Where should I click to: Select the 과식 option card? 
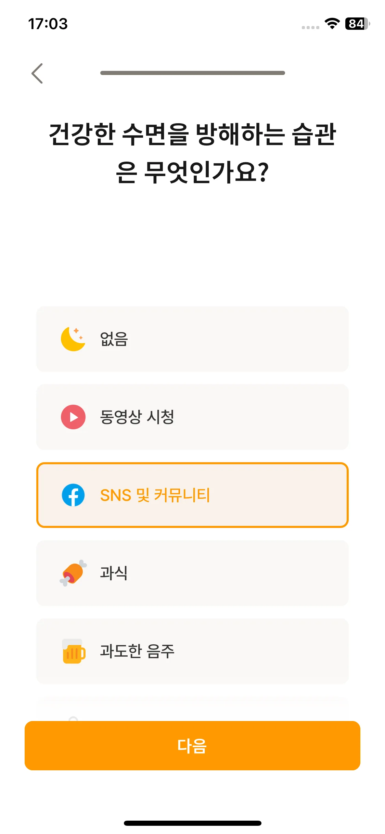pos(192,573)
